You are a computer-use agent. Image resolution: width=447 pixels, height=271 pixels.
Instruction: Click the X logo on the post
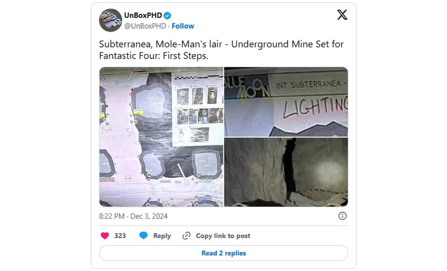(x=342, y=15)
